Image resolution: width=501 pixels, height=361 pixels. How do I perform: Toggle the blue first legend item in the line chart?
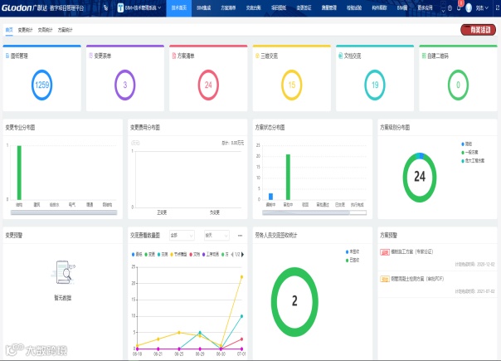tap(137, 255)
